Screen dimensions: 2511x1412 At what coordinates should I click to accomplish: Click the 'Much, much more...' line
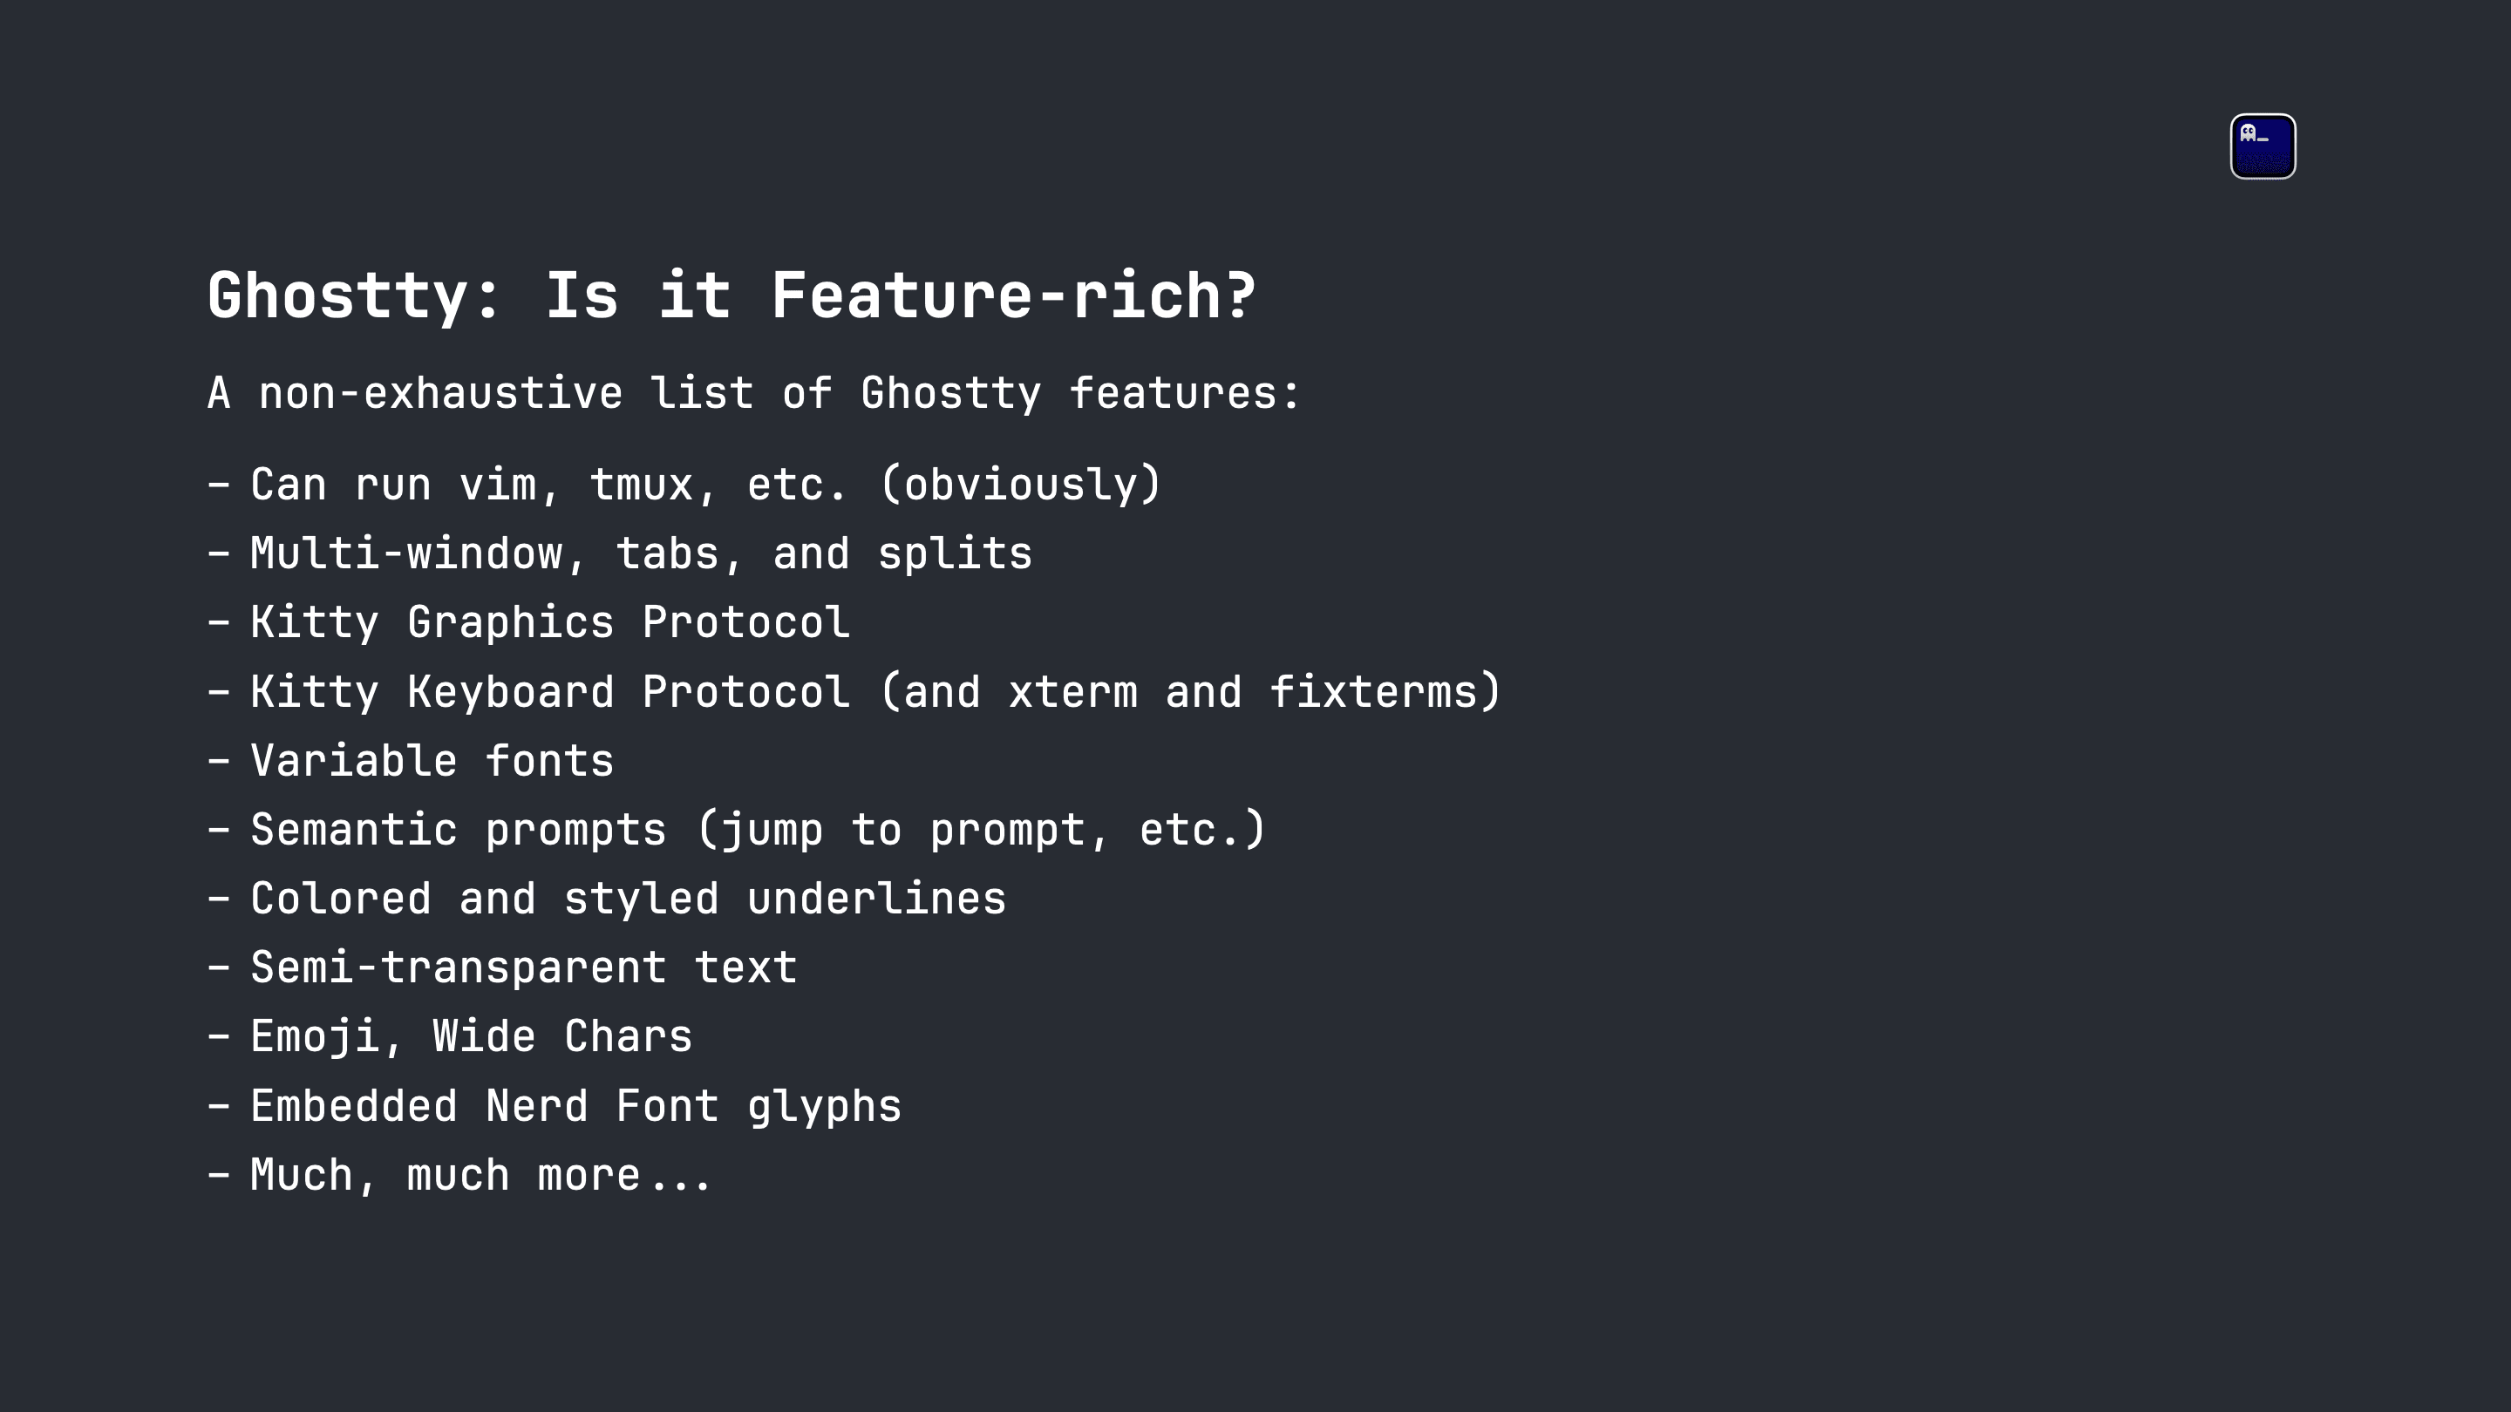pyautogui.click(x=459, y=1175)
